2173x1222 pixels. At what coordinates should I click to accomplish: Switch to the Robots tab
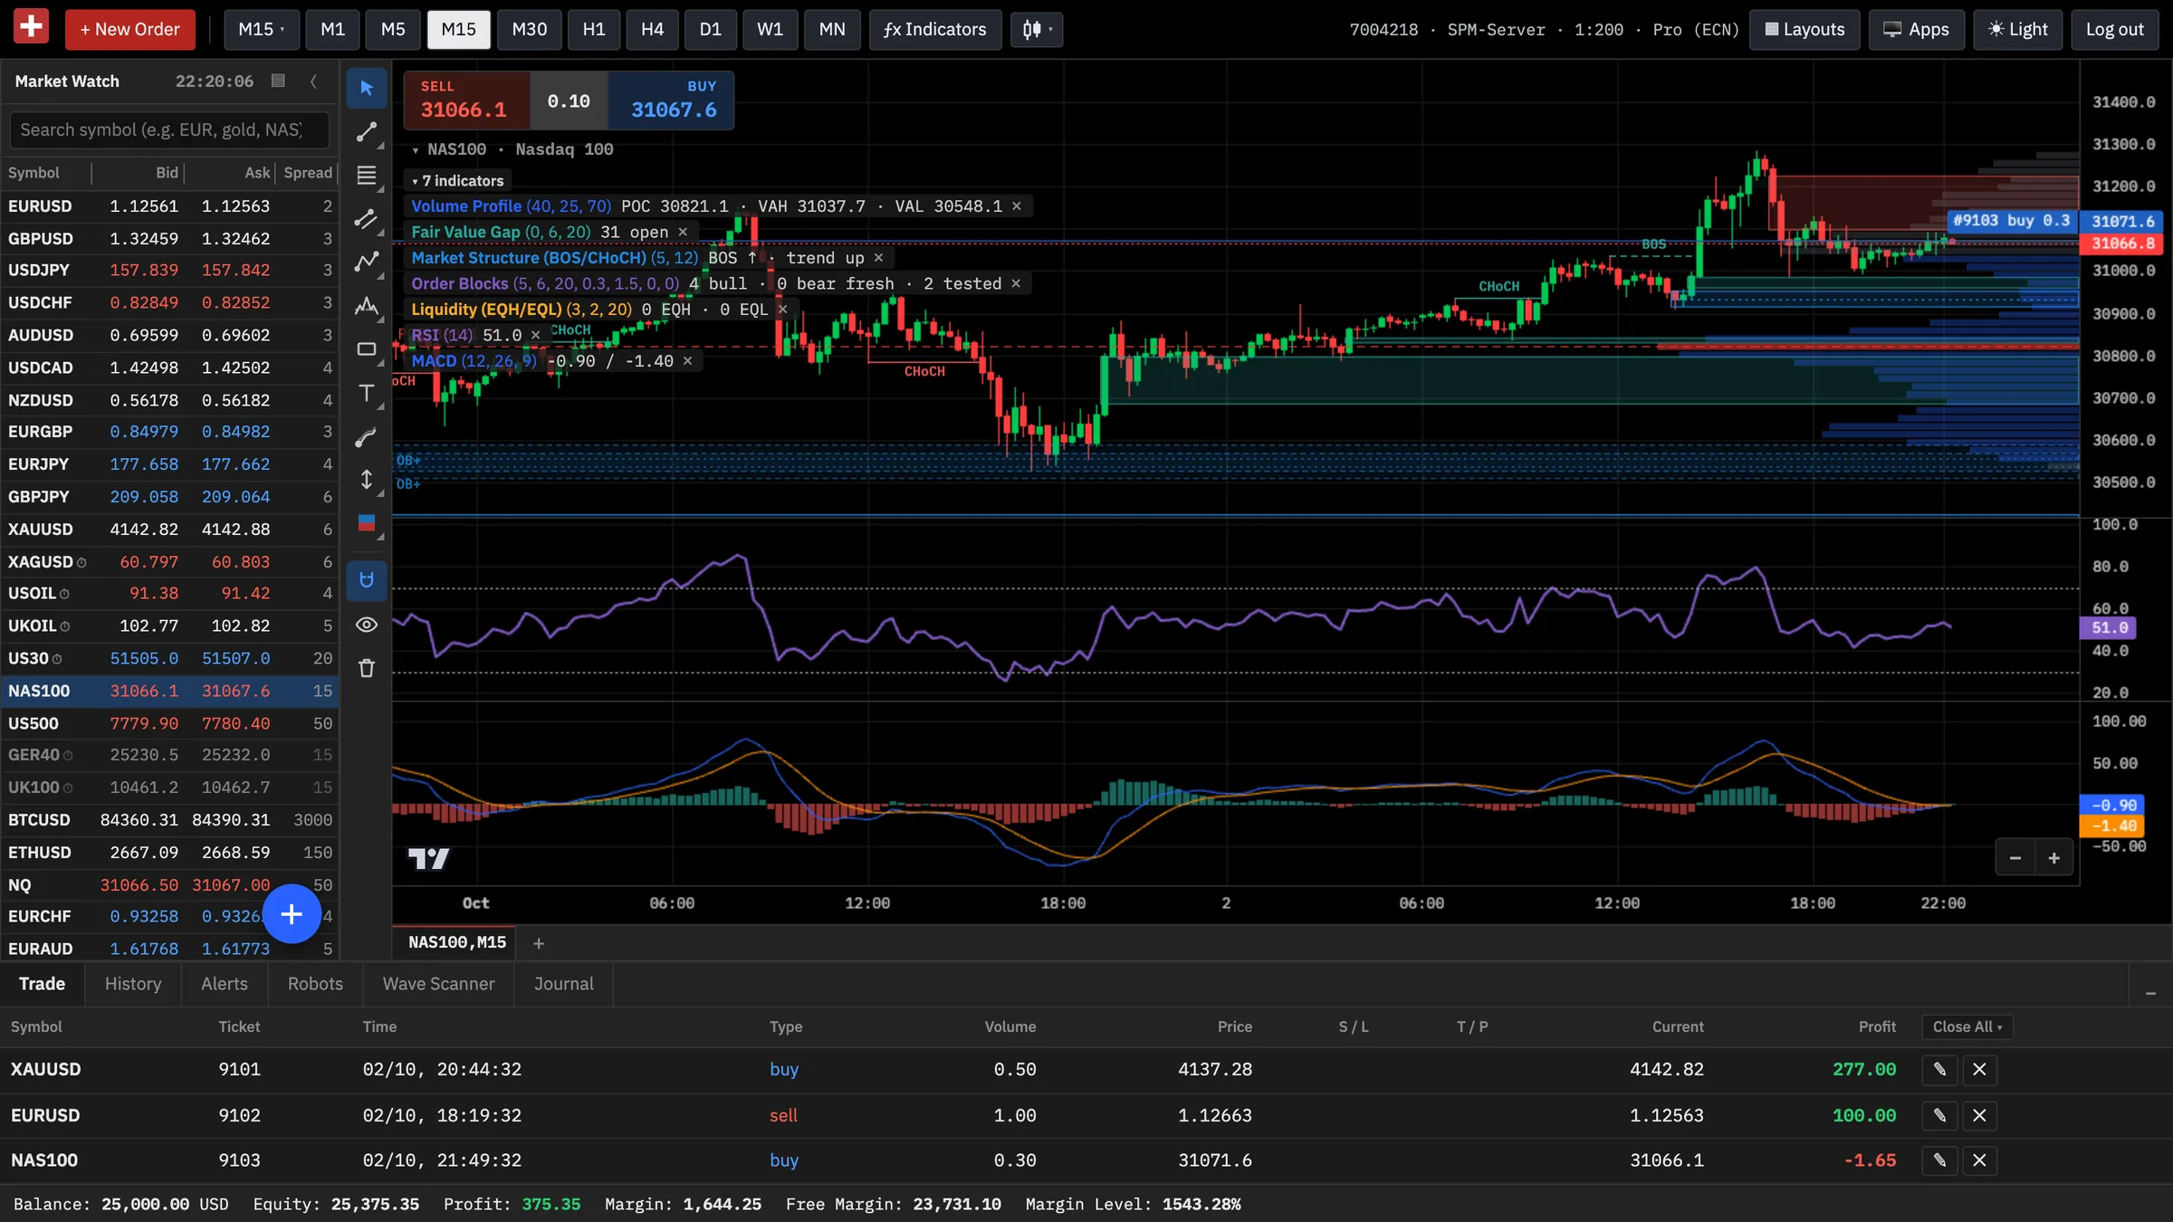315,984
